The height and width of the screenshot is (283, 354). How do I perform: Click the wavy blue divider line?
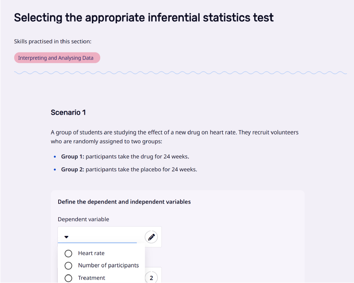pos(181,73)
